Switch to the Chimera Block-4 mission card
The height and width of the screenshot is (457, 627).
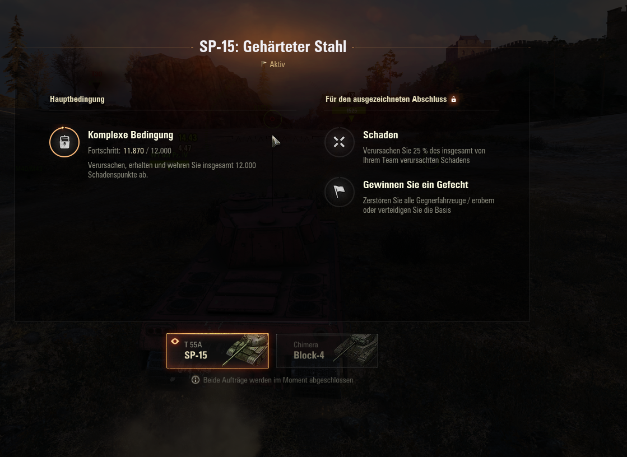click(x=327, y=351)
